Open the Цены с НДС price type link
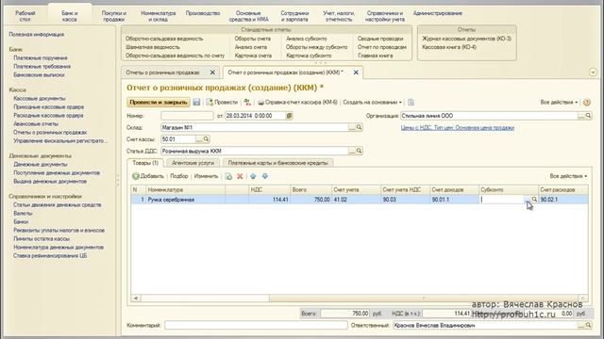604x339 pixels. pyautogui.click(x=458, y=128)
